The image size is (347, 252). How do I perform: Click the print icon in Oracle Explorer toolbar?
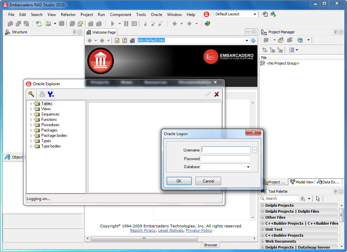coord(42,94)
